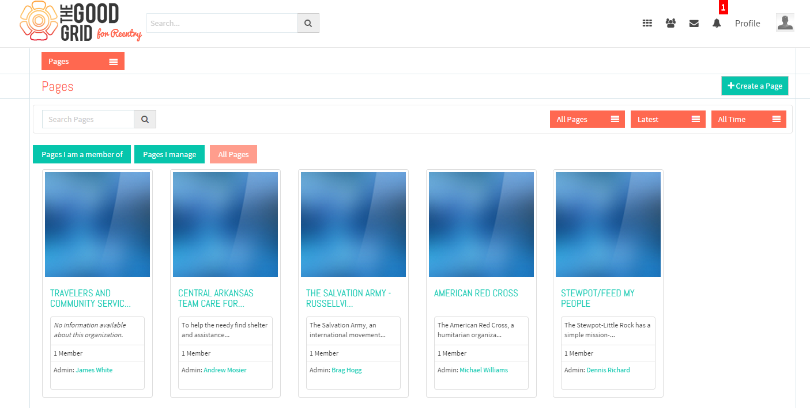Expand the Pages dropdown menu
The image size is (810, 408).
(83, 62)
